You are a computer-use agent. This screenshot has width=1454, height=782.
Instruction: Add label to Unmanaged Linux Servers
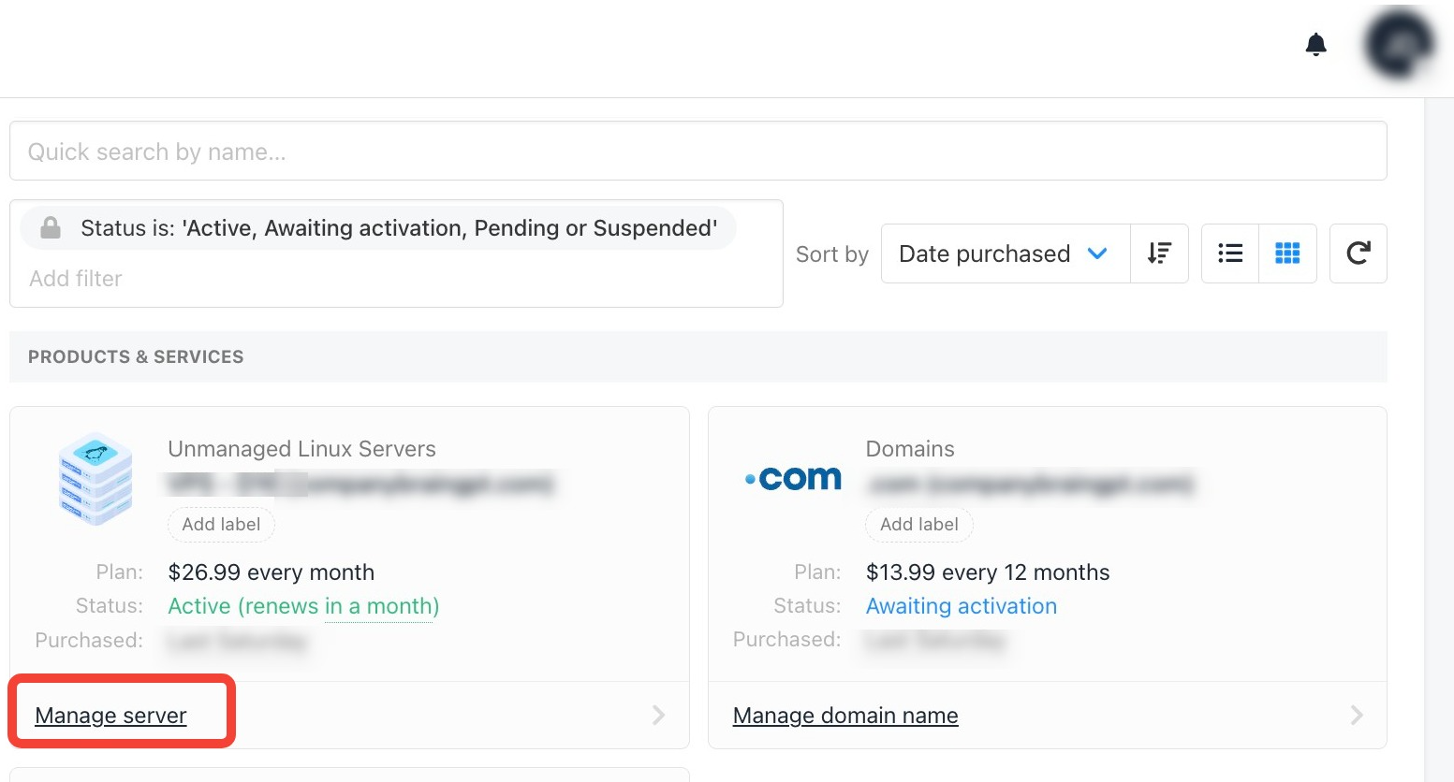point(221,525)
